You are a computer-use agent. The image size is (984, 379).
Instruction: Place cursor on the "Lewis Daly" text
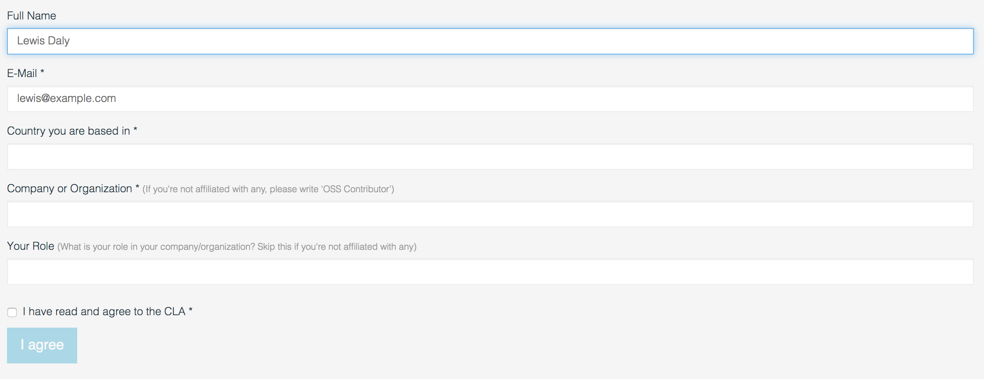pos(43,41)
